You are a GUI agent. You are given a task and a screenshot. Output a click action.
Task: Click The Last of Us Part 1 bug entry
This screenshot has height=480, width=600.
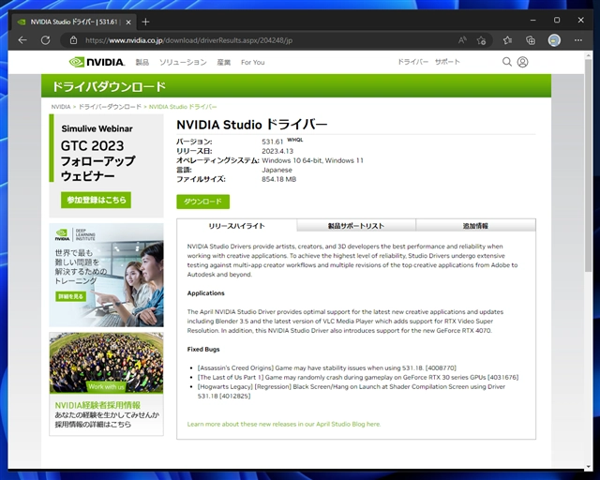[358, 377]
